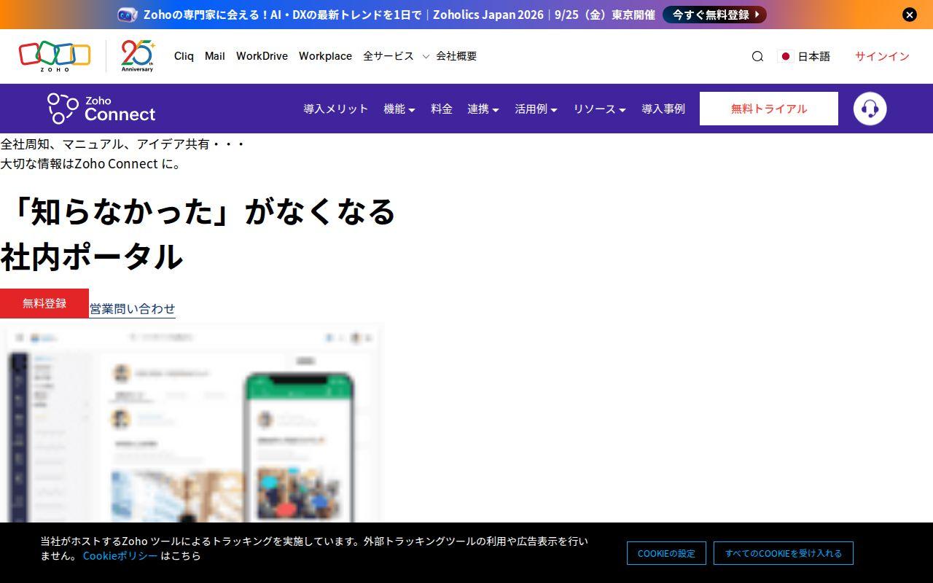The image size is (933, 583).
Task: Open 営業問い合わせ link
Action: click(133, 309)
